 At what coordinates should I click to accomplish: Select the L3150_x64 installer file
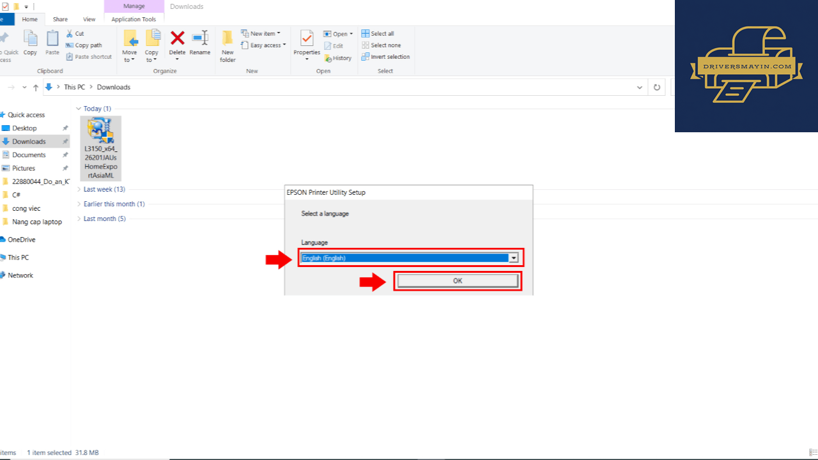101,148
